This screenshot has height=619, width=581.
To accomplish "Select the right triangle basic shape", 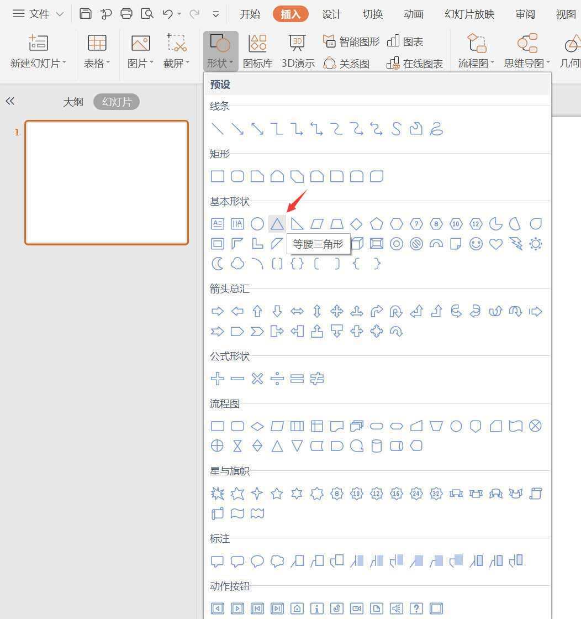I will [297, 224].
